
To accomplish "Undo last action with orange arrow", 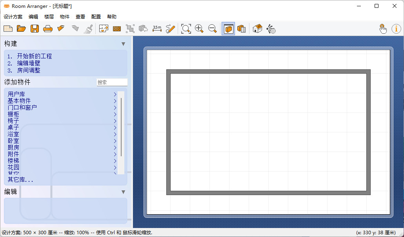I will [61, 29].
